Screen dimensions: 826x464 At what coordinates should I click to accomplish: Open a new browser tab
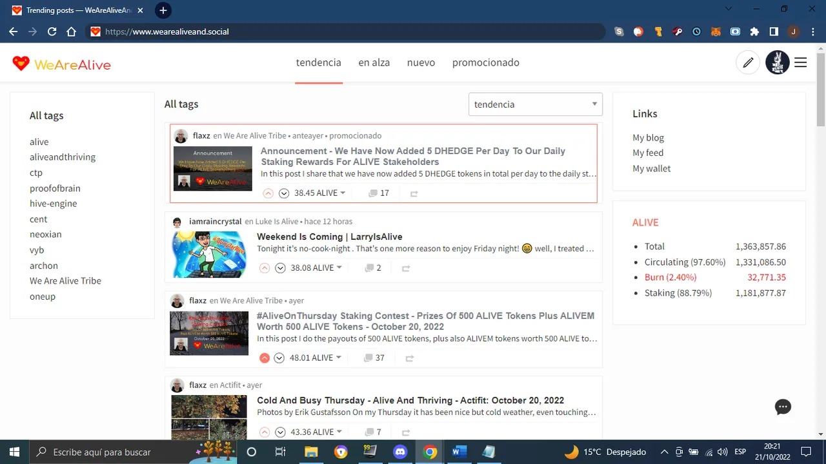163,10
